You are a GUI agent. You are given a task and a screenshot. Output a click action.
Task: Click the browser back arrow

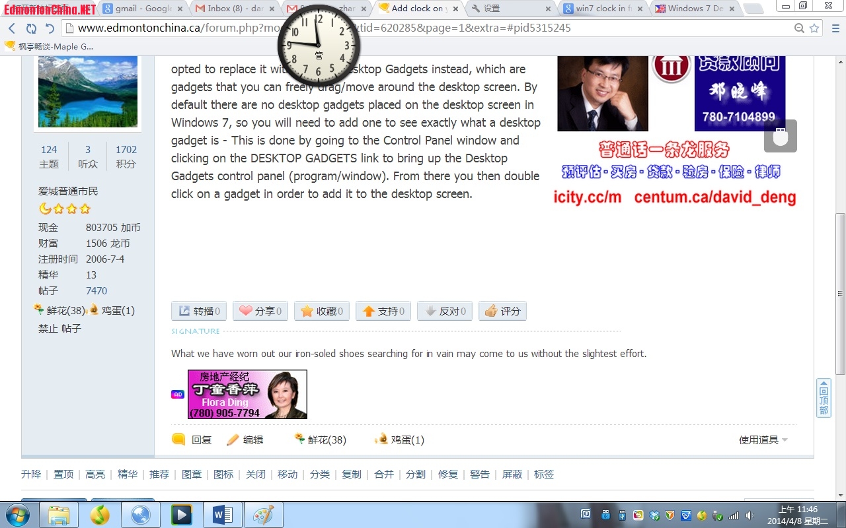(12, 28)
